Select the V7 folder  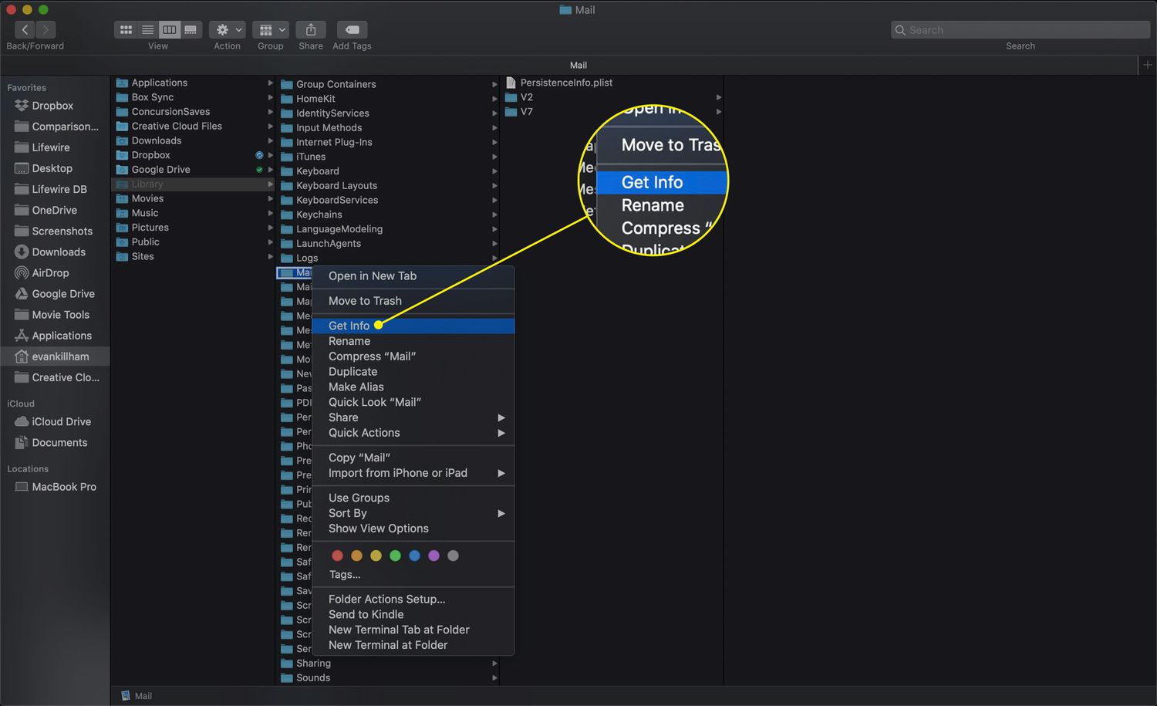point(526,112)
